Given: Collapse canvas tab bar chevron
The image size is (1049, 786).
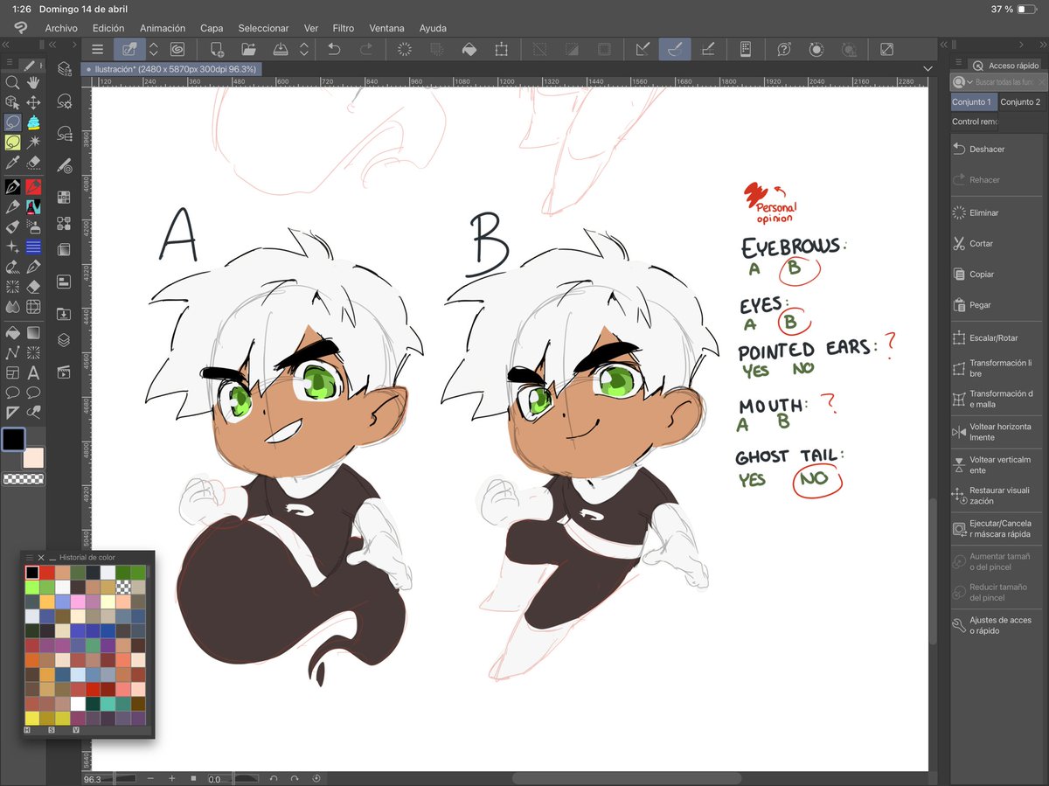Looking at the screenshot, I should [x=927, y=68].
